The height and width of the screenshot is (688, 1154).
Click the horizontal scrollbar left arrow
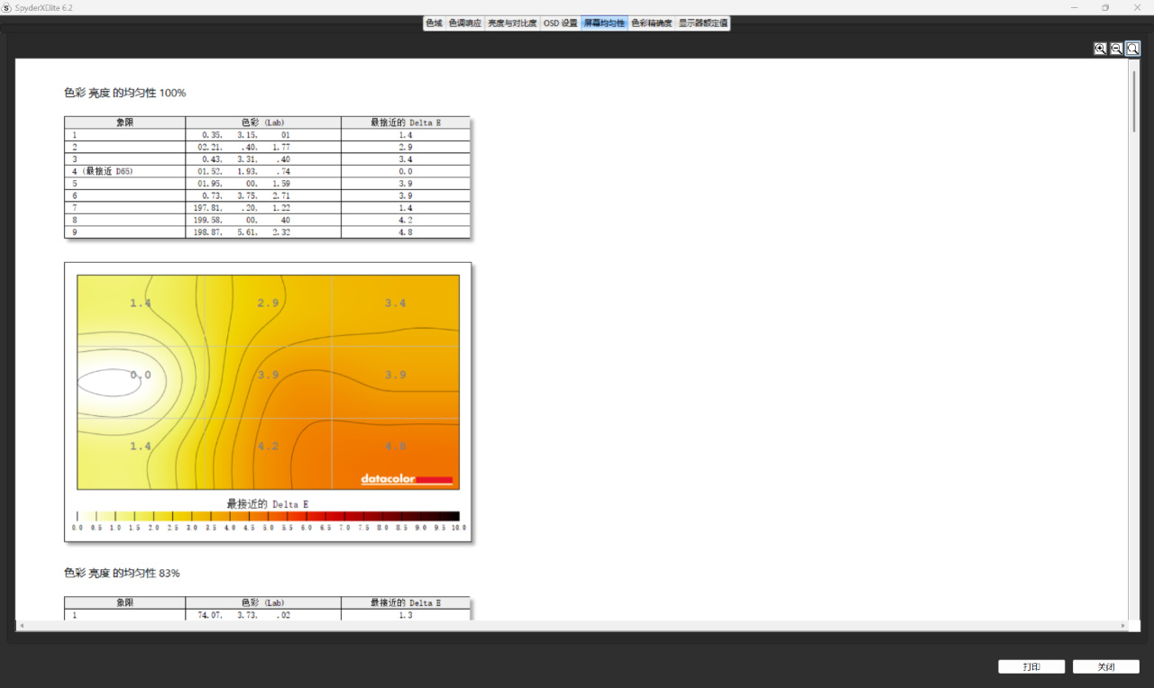coord(21,625)
